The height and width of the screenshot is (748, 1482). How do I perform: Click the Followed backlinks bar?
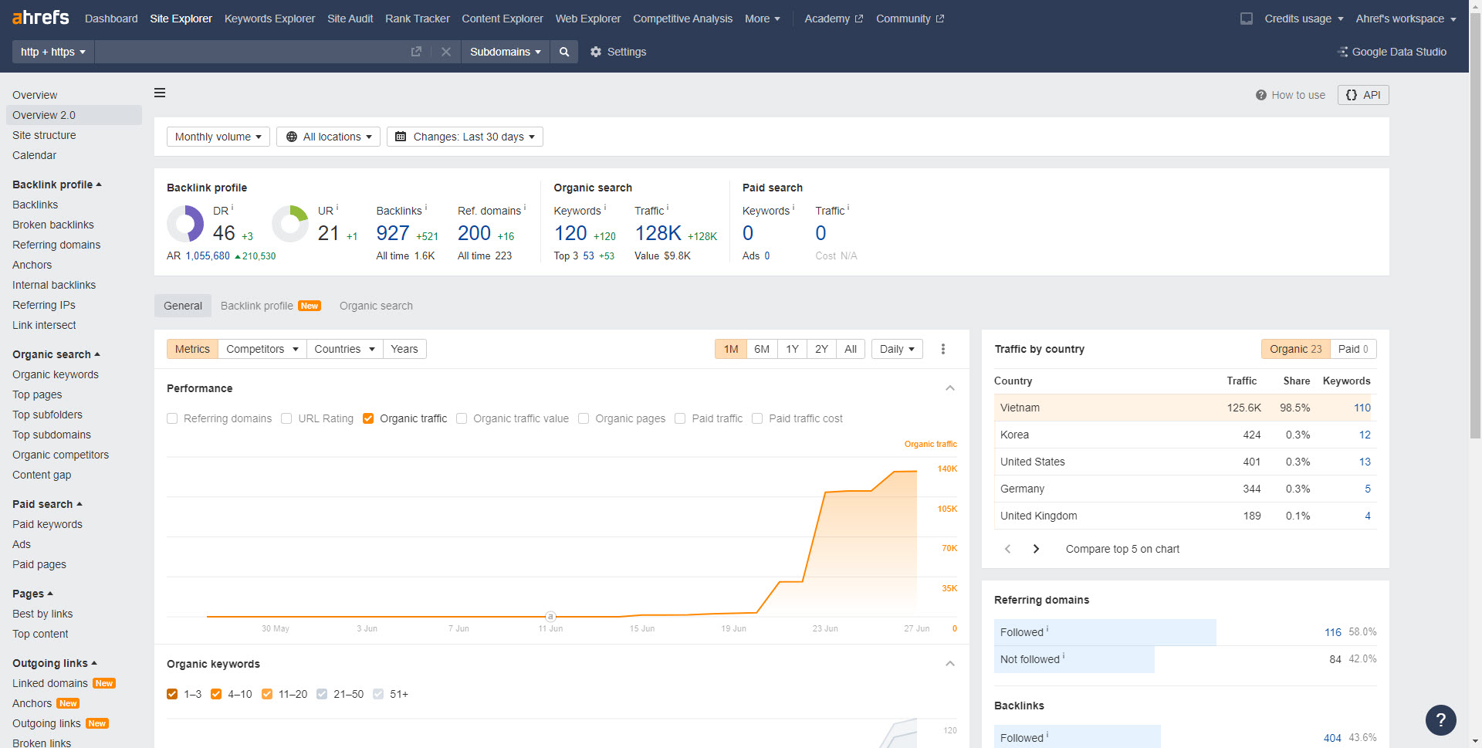(x=1078, y=738)
